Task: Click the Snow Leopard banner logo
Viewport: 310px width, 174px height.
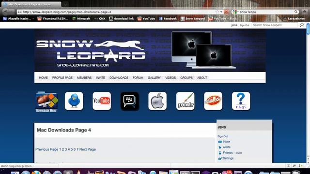Action: click(x=91, y=53)
